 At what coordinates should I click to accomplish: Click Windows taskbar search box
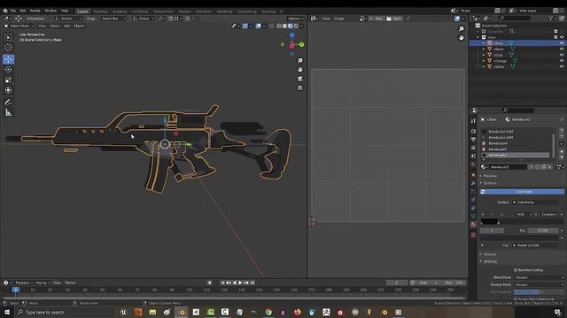tap(65, 312)
